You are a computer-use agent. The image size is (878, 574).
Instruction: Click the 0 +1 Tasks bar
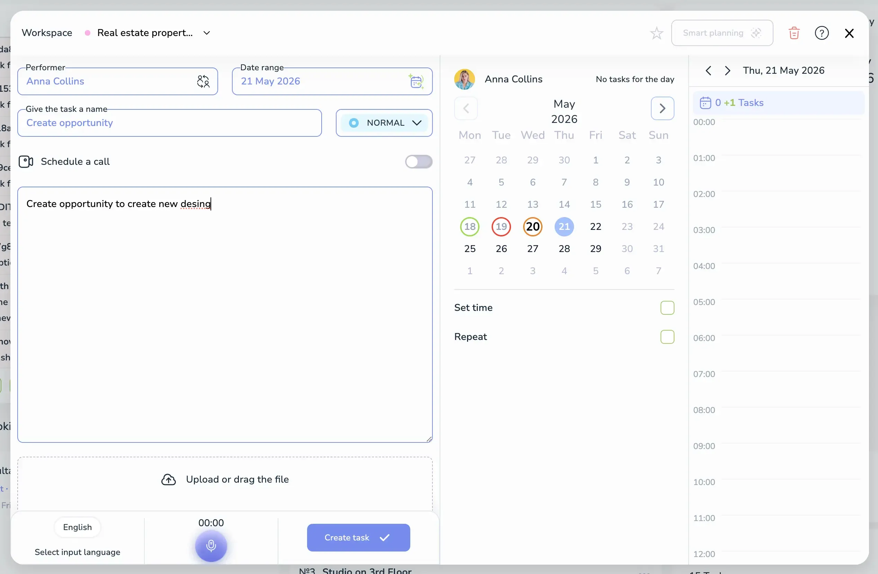pos(779,103)
